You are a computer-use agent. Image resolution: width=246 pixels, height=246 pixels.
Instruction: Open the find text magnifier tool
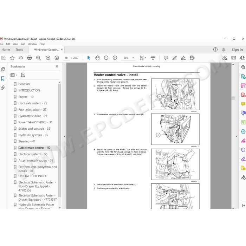pos(38,58)
